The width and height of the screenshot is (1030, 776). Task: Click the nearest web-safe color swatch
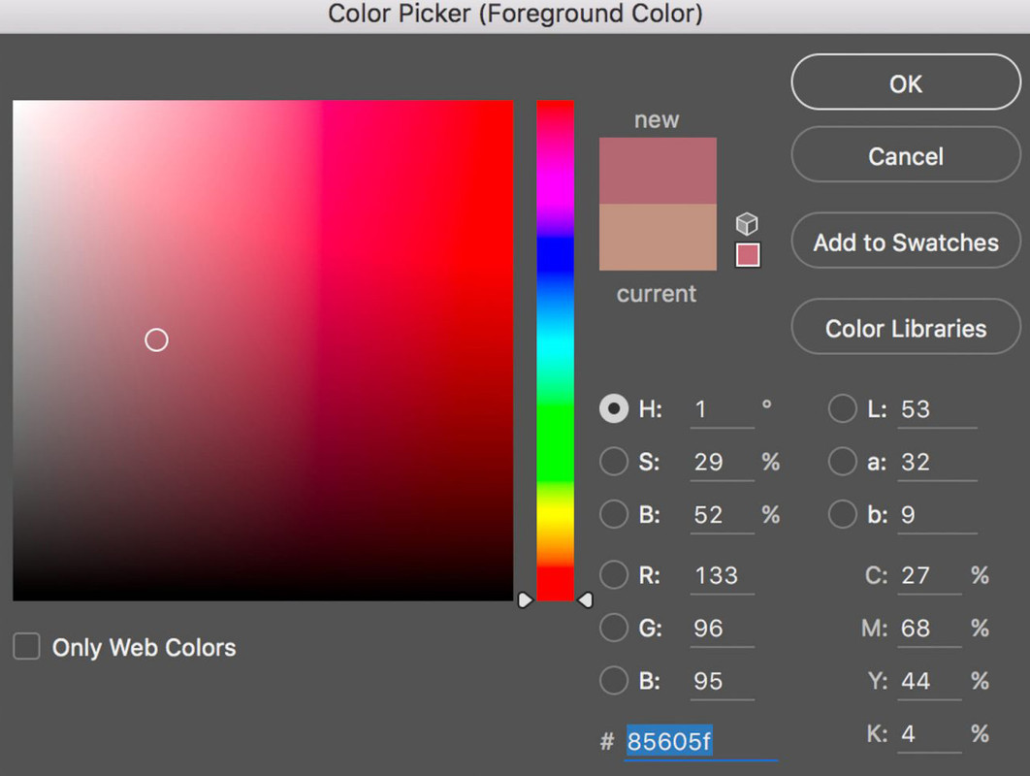coord(748,255)
